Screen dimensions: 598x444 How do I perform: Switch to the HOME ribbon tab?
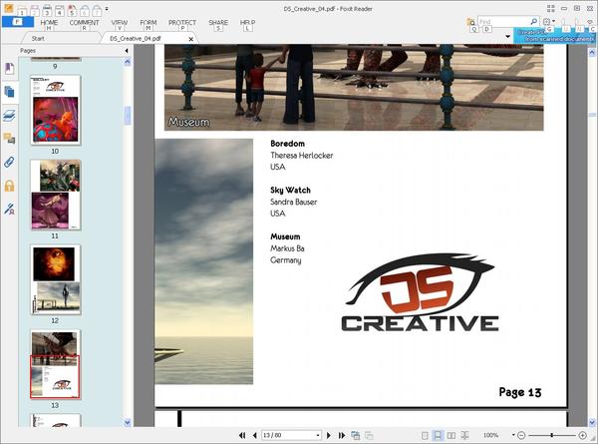click(x=49, y=23)
